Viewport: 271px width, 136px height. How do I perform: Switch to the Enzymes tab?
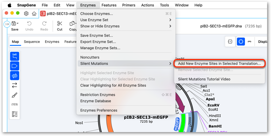coord(52,42)
